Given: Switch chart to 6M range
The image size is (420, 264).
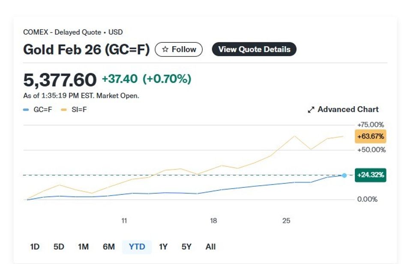Looking at the screenshot, I should click(x=109, y=247).
